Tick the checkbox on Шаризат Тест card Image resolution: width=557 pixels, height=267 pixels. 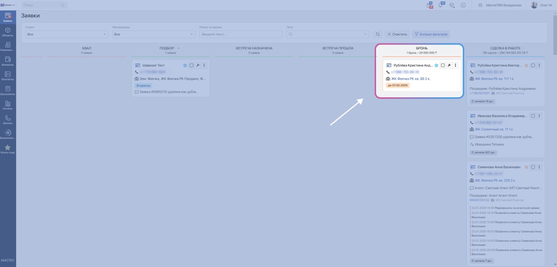tap(191, 65)
